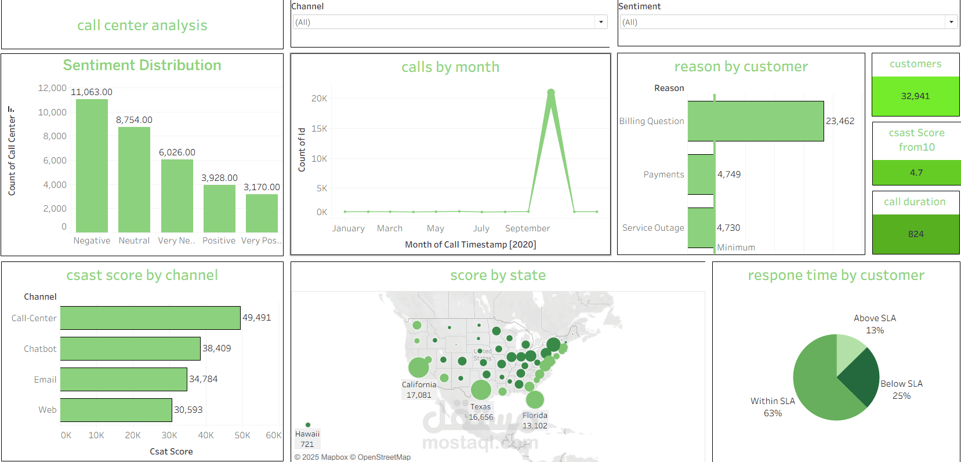Click the csast Score 4.7 value
Screen dimensions: 961x462
[916, 173]
